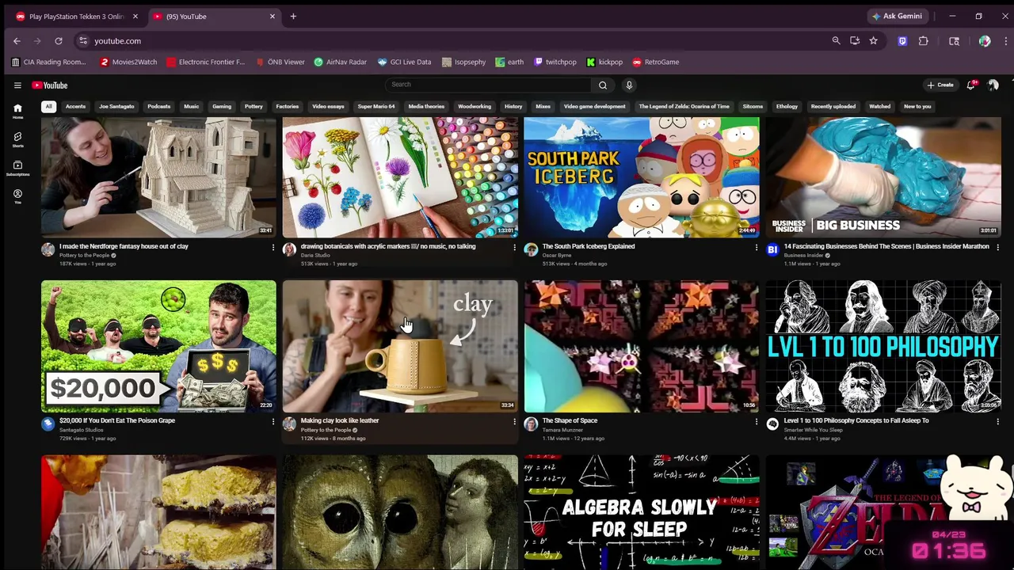This screenshot has width=1014, height=570.
Task: Click the YouTube logo
Action: pyautogui.click(x=50, y=85)
